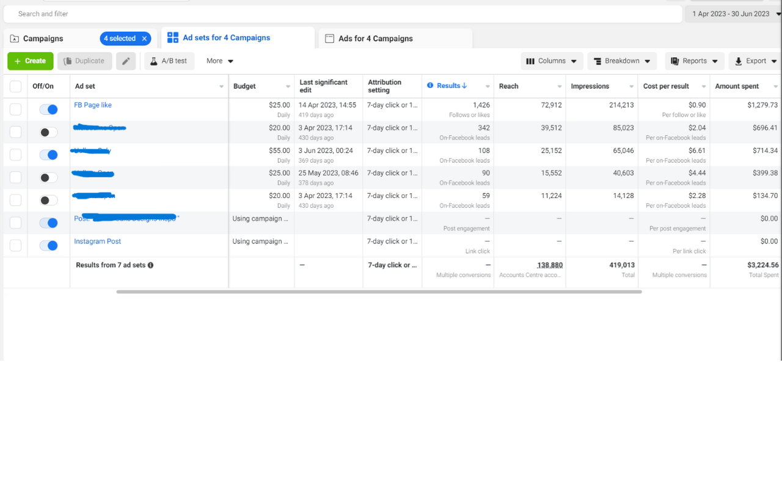
Task: Open the Export download menu
Action: [756, 61]
